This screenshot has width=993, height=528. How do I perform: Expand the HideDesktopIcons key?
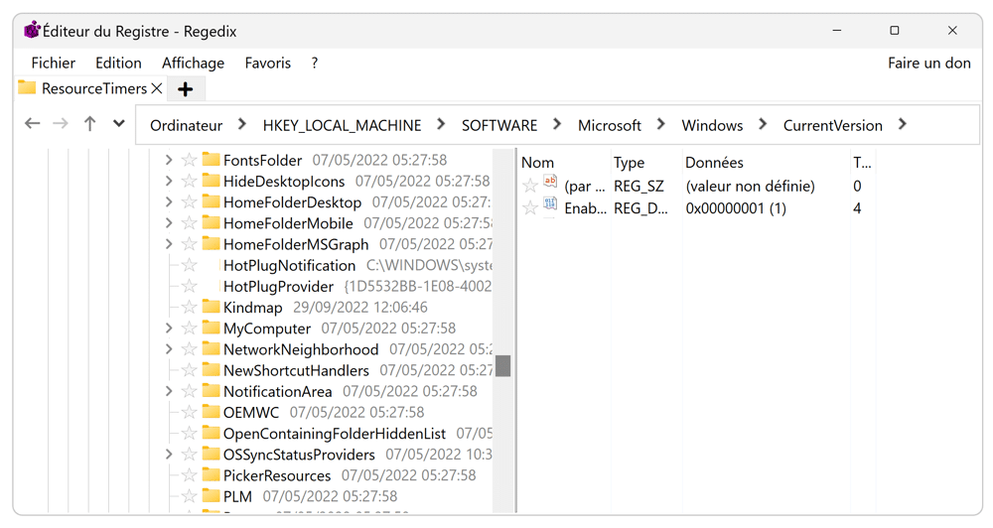[169, 181]
